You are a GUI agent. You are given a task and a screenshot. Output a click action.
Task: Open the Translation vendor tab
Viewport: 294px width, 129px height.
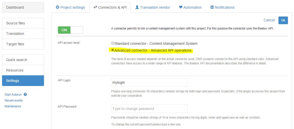pos(153,7)
